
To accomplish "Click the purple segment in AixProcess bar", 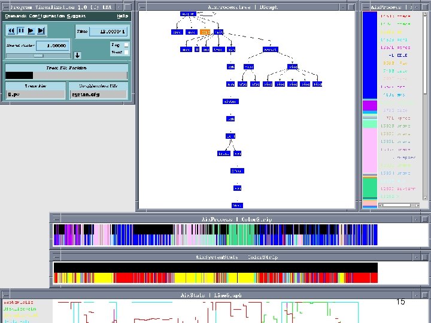I will pyautogui.click(x=370, y=106).
